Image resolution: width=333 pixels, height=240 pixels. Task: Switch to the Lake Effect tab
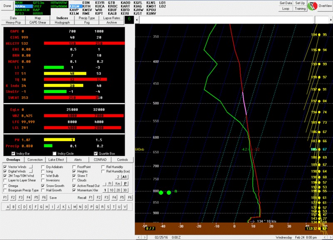(56, 160)
